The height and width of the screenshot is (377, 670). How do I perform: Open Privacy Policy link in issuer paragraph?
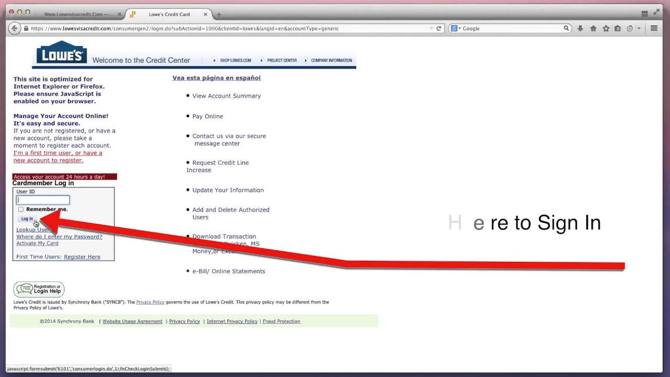point(150,302)
